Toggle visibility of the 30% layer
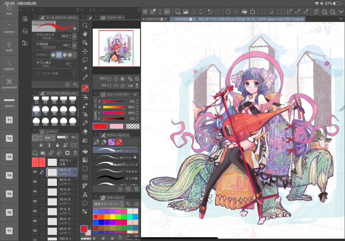345x241 pixels. point(35,201)
